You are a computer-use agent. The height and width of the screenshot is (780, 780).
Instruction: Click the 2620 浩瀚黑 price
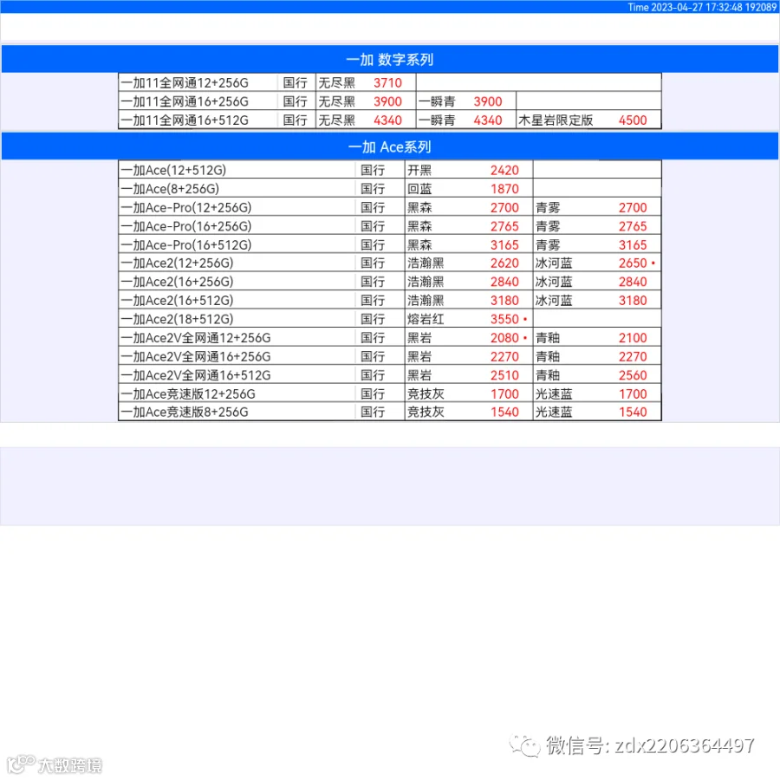click(504, 263)
